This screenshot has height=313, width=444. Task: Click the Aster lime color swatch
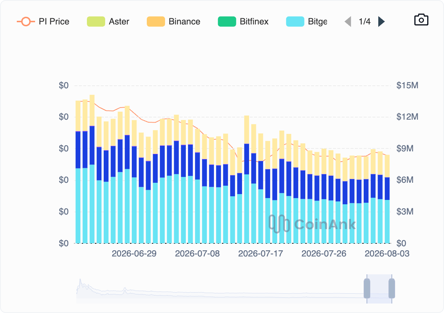pyautogui.click(x=96, y=22)
